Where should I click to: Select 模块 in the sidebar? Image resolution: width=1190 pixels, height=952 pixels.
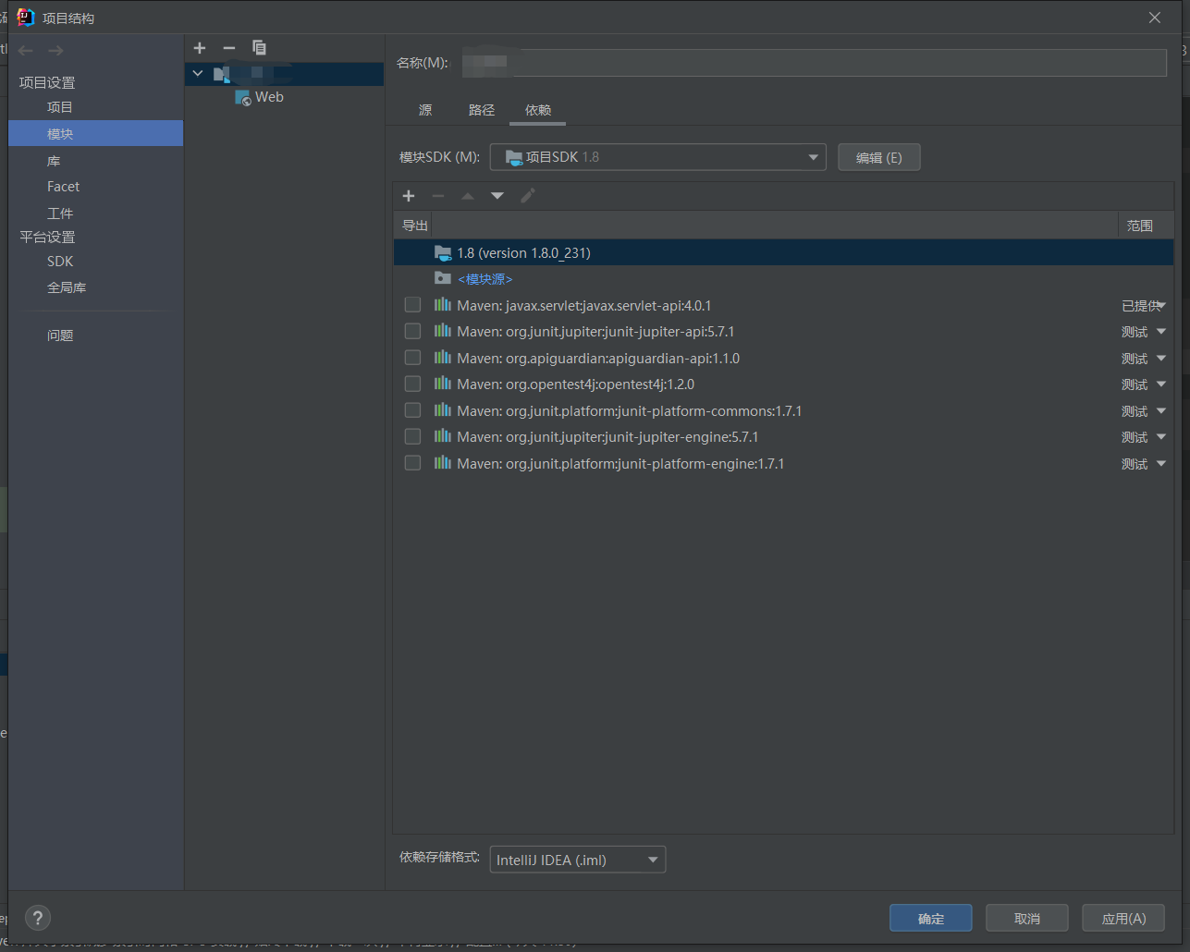[x=96, y=134]
